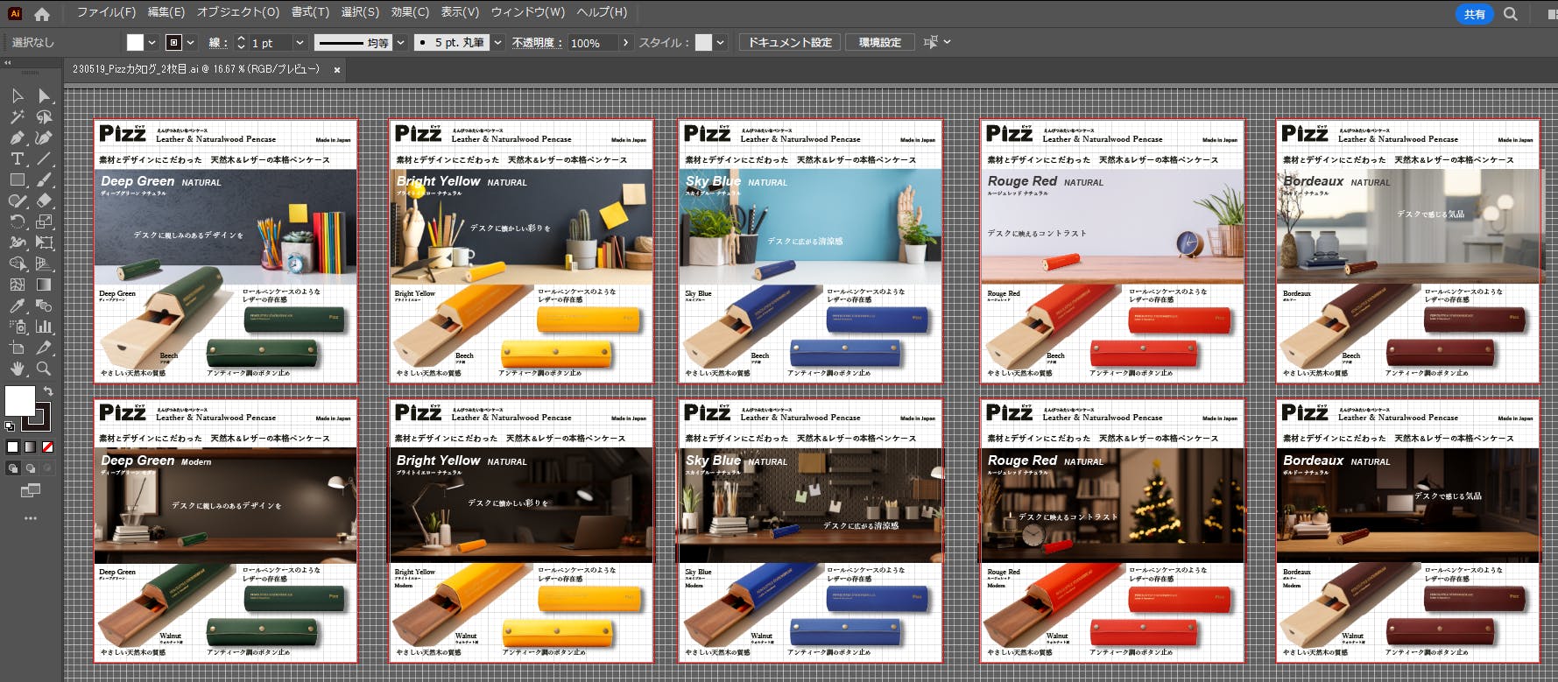Image resolution: width=1558 pixels, height=682 pixels.
Task: Expand the 5 pt. 丸筆 brush dropdown
Action: (497, 43)
